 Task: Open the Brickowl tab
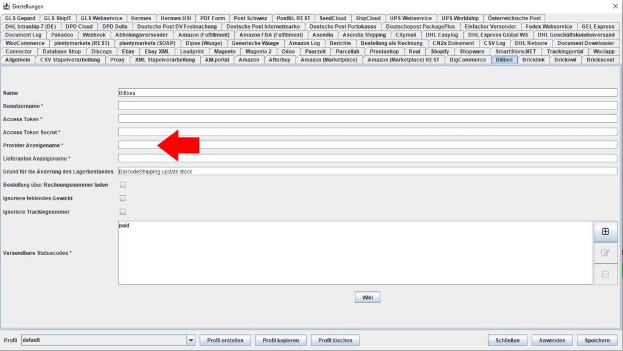565,60
